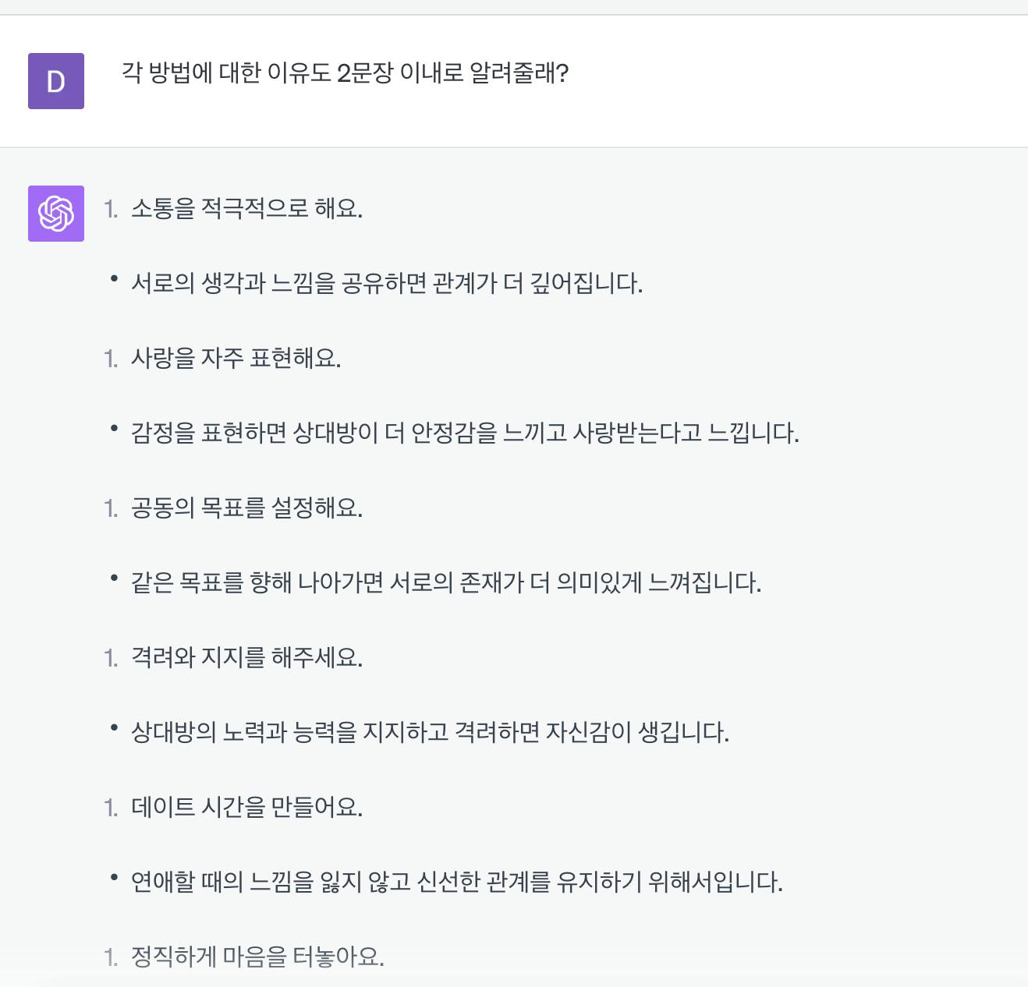Image resolution: width=1028 pixels, height=987 pixels.
Task: Select the heading '데이트 시간을 만들어요.'
Action: (x=246, y=808)
